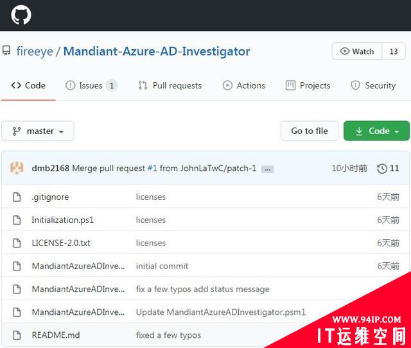Switch to the Security tab
Viewport: 411px width, 348px height.
tap(373, 85)
